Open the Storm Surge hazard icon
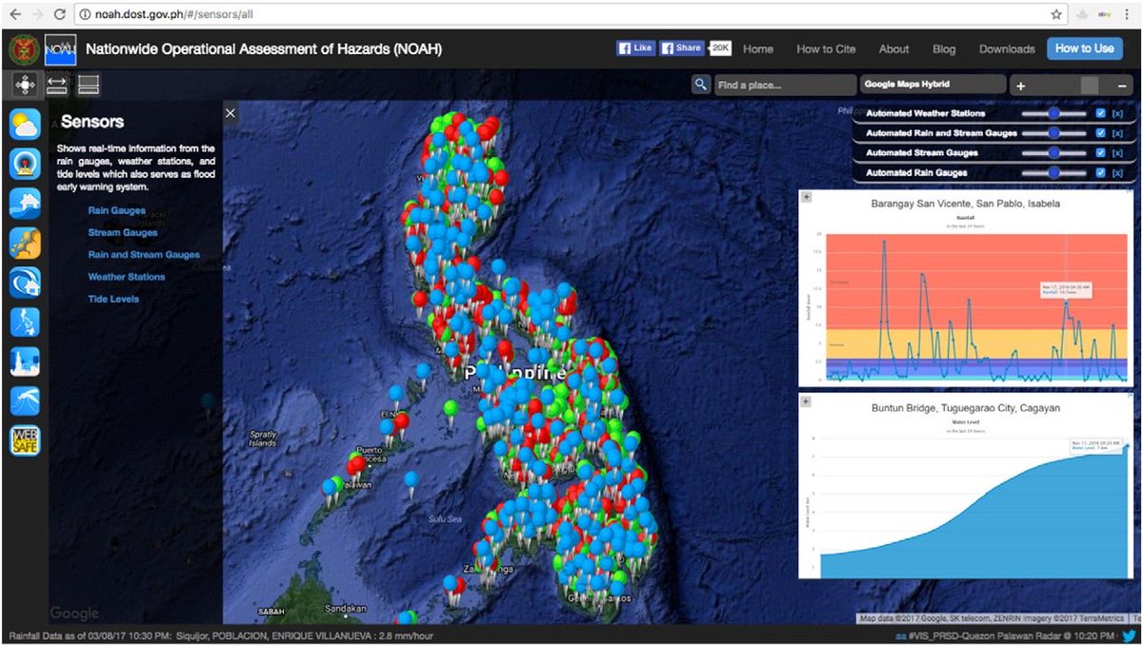 pos(24,282)
